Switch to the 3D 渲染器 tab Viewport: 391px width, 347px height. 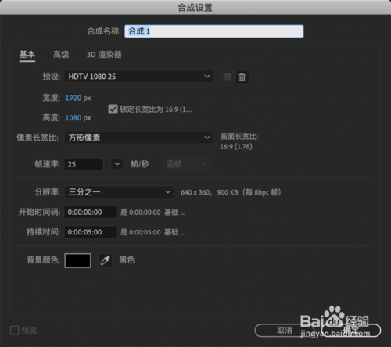[x=104, y=55]
